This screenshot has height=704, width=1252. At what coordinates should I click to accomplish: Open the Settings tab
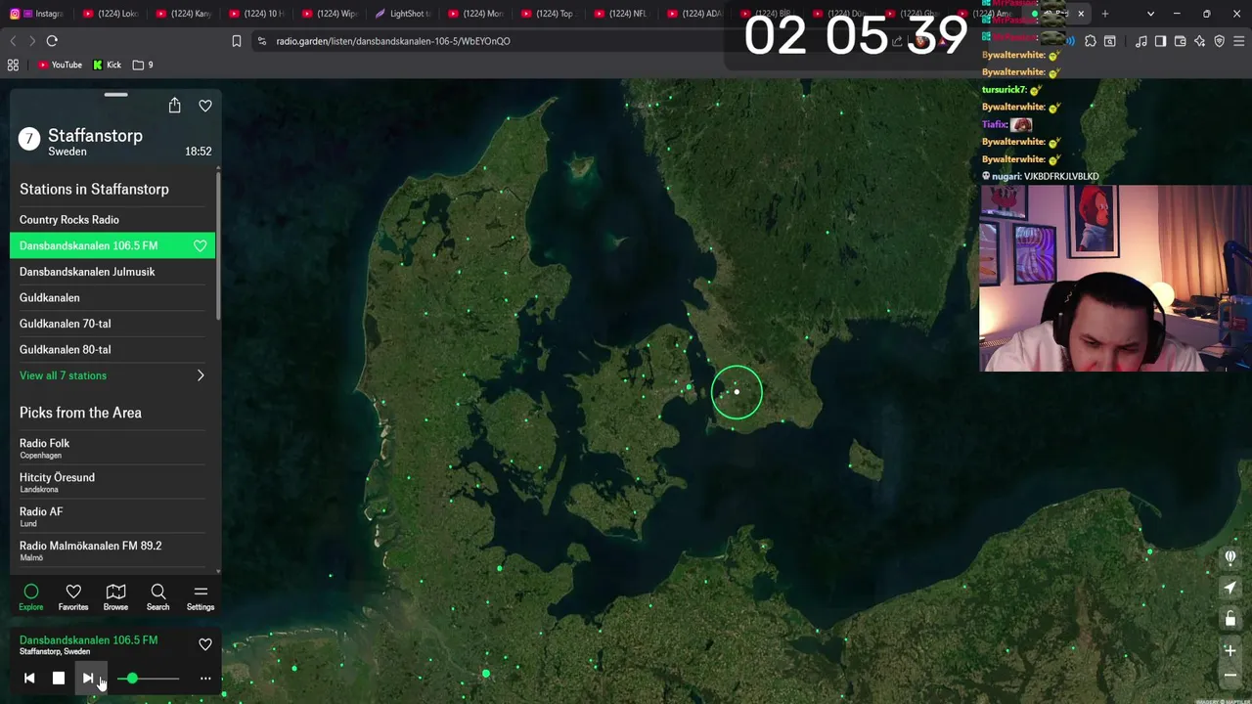tap(201, 597)
